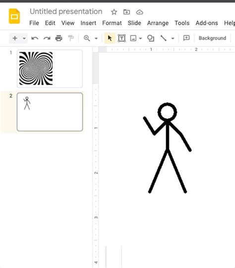Image resolution: width=235 pixels, height=268 pixels.
Task: Select the Text box tool
Action: click(x=121, y=38)
